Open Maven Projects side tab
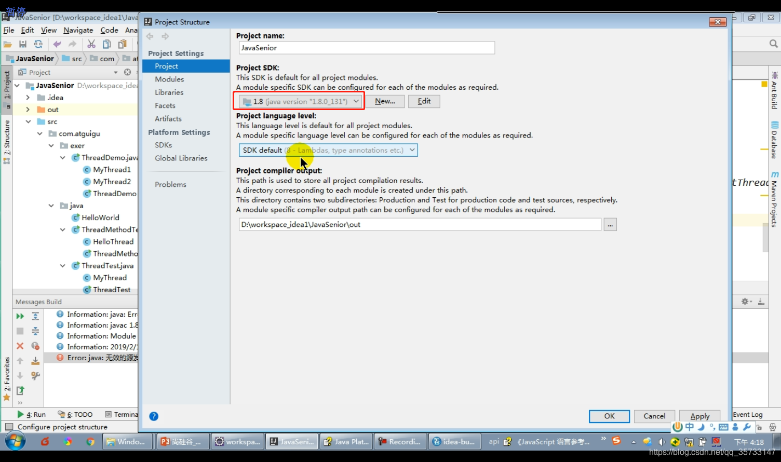The image size is (781, 462). click(x=774, y=199)
